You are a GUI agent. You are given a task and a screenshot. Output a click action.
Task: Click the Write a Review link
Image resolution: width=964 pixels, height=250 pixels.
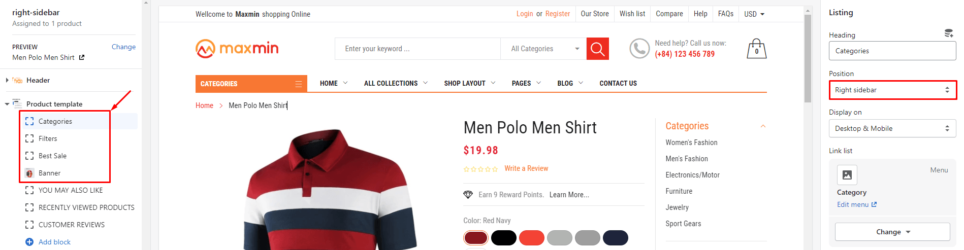pyautogui.click(x=526, y=168)
